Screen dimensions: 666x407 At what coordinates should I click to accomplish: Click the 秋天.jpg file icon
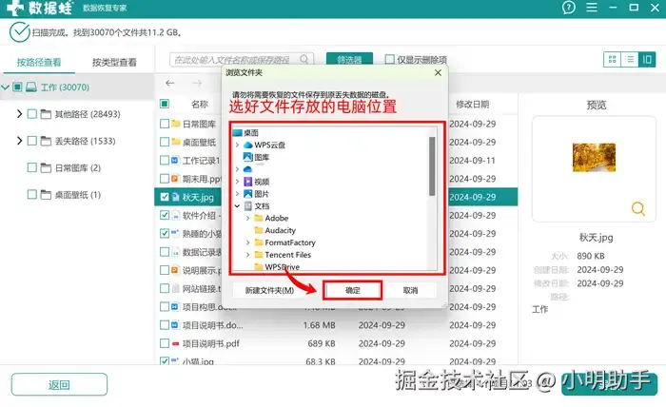point(175,197)
